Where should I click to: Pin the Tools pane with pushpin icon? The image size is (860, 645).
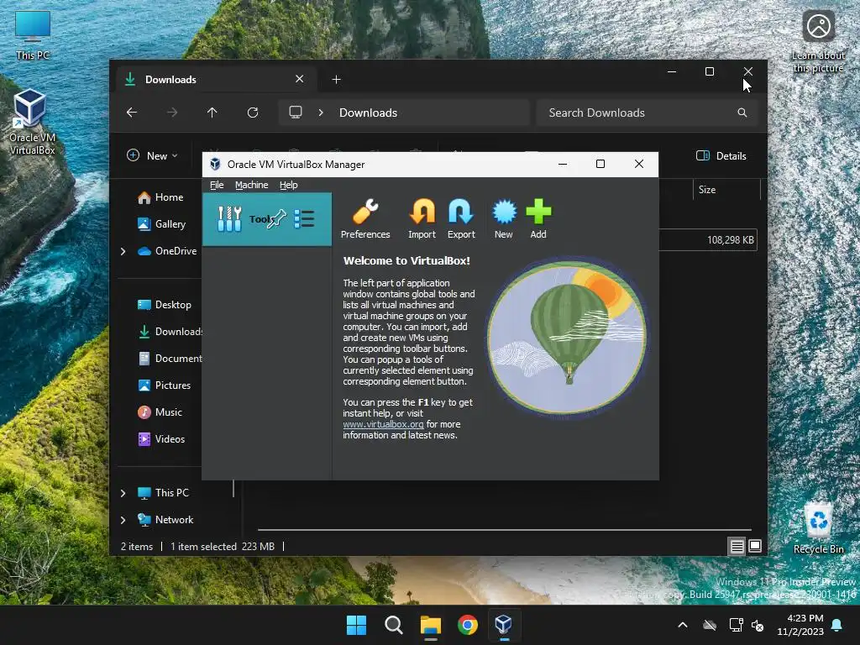[277, 219]
